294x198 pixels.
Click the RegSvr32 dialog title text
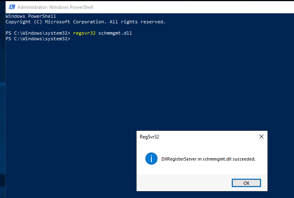(149, 137)
